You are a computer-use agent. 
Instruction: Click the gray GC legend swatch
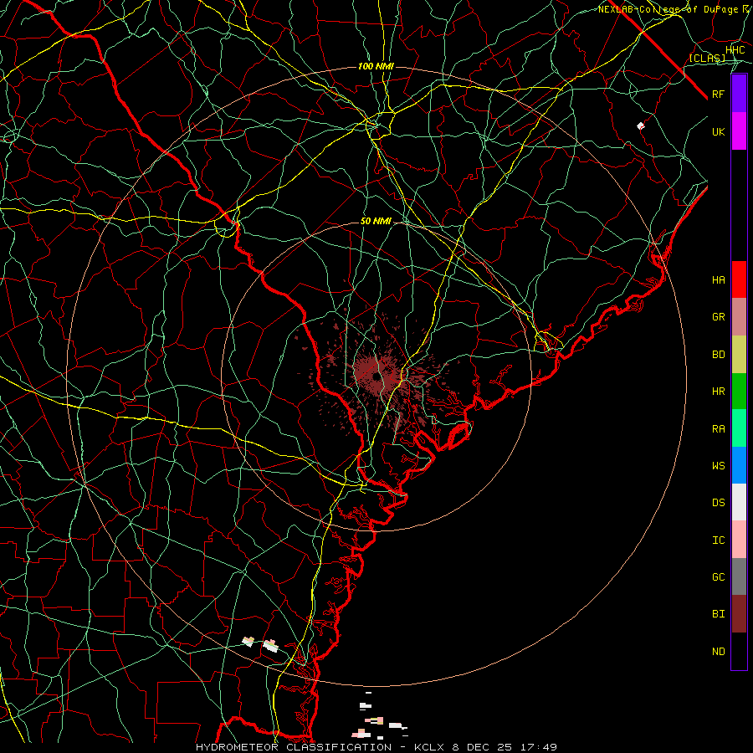coord(739,576)
